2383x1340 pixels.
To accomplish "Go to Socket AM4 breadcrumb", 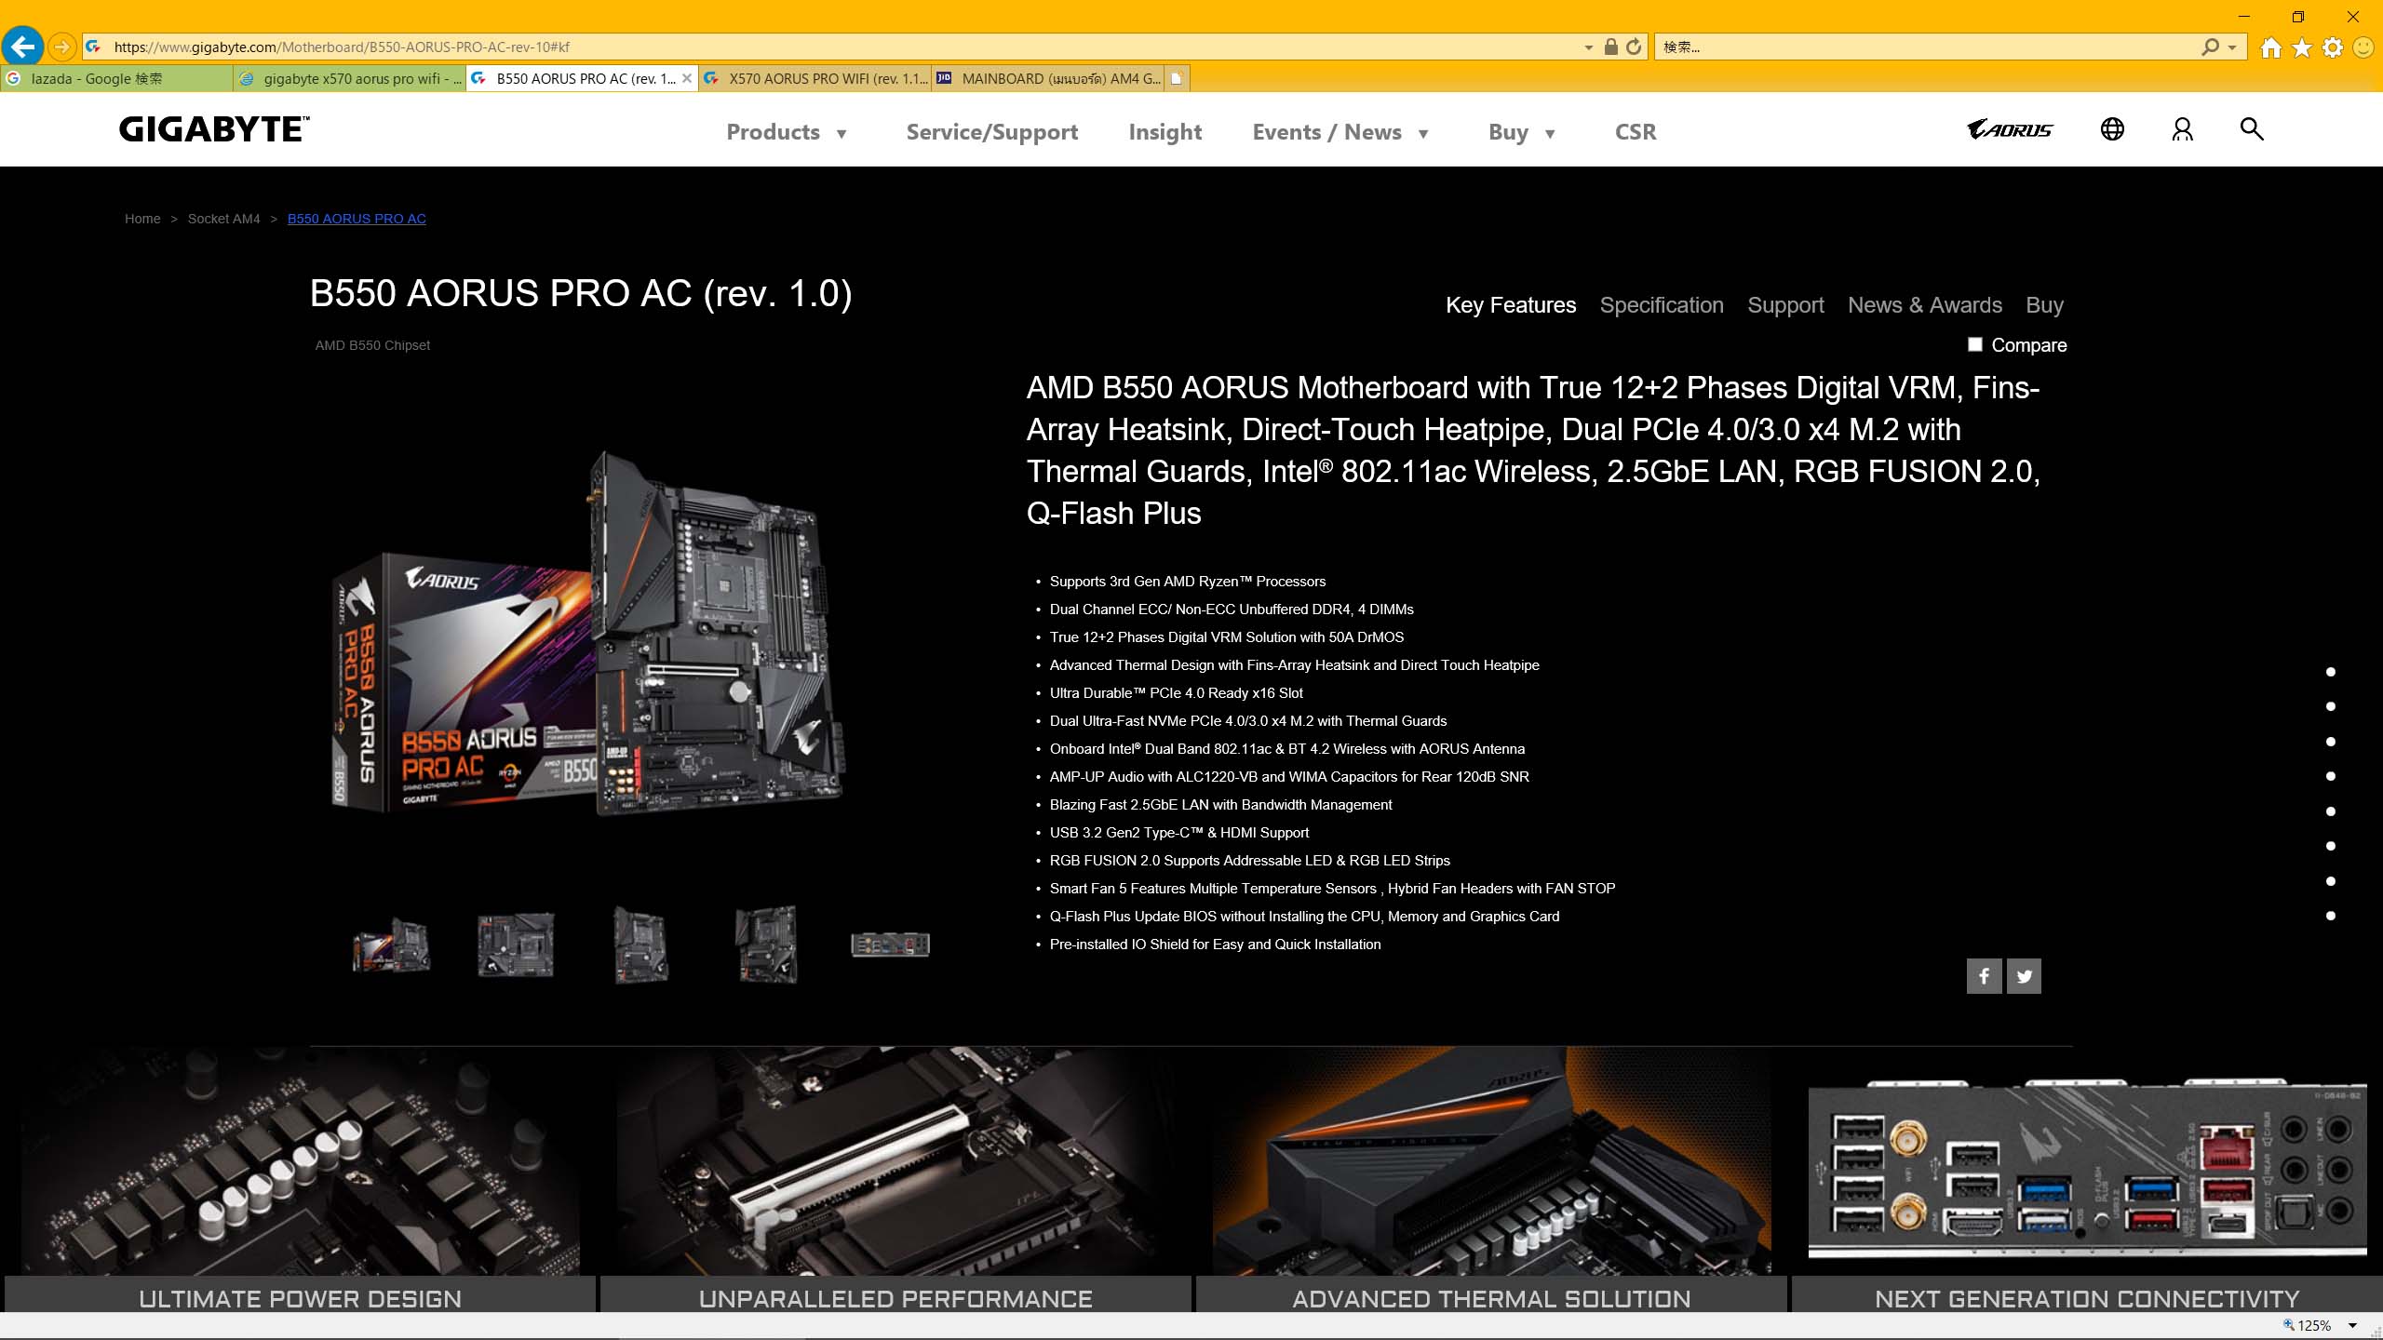I will pyautogui.click(x=224, y=219).
